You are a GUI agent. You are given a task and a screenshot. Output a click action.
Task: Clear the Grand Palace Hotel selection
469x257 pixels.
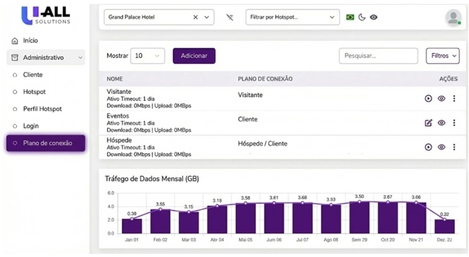click(195, 17)
